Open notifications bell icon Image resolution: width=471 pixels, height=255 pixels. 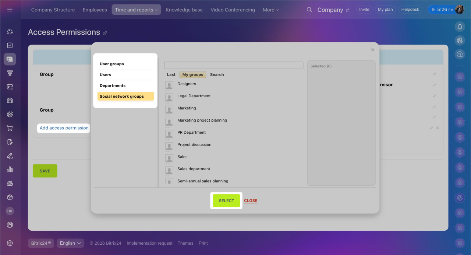[460, 27]
